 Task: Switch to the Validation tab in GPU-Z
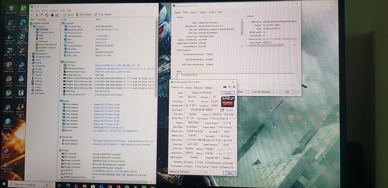click(208, 88)
